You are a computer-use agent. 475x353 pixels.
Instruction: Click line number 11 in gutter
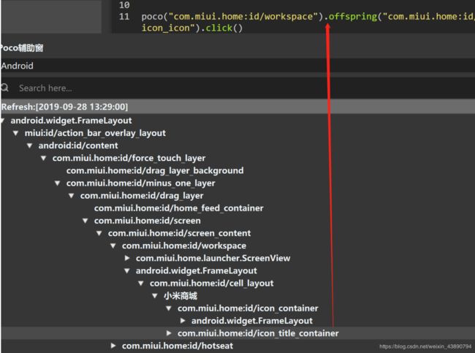click(x=124, y=16)
